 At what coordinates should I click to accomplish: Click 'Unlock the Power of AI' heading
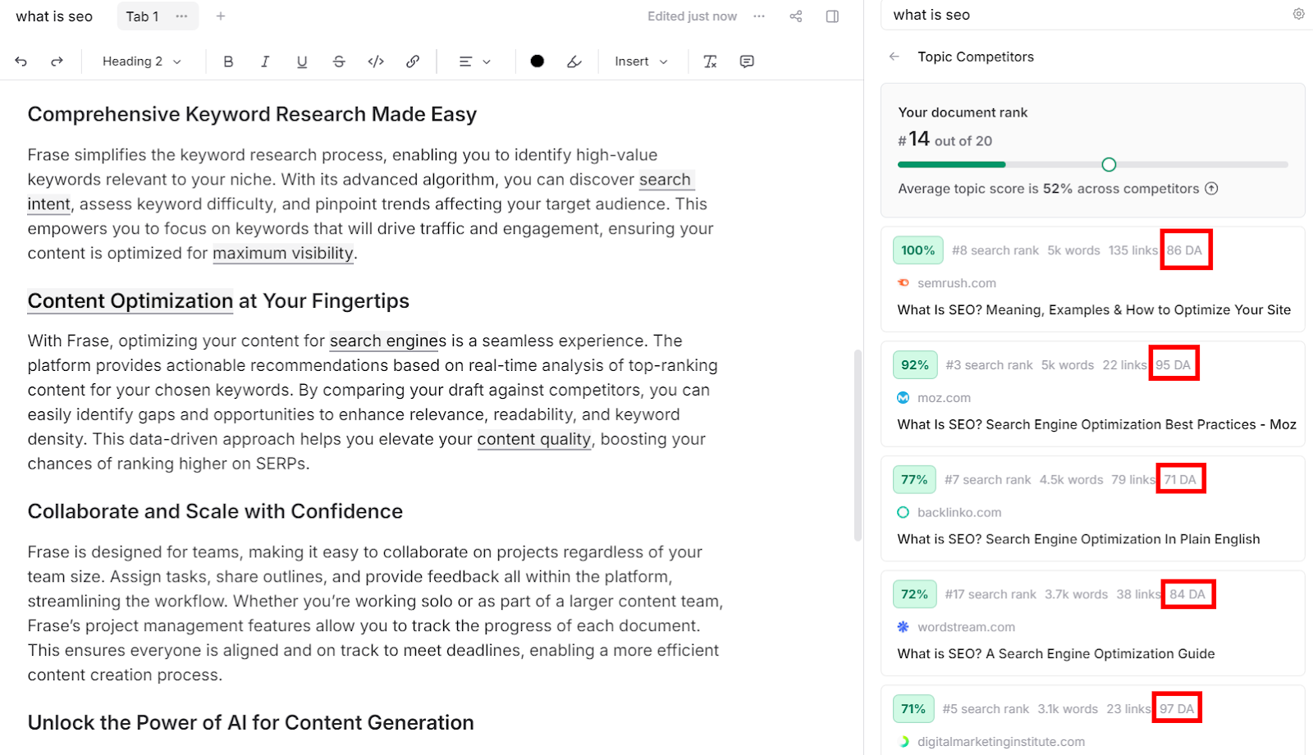(x=250, y=722)
